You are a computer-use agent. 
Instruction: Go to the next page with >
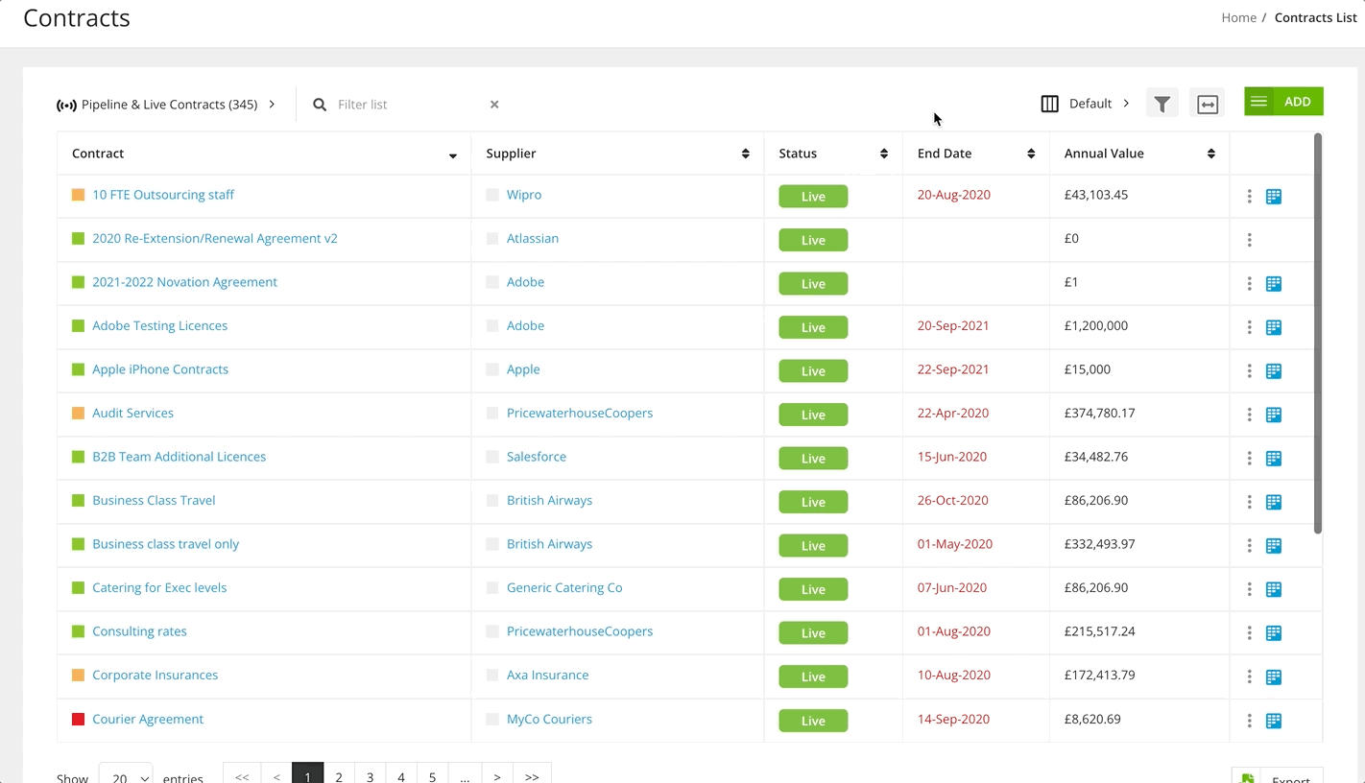tap(496, 775)
